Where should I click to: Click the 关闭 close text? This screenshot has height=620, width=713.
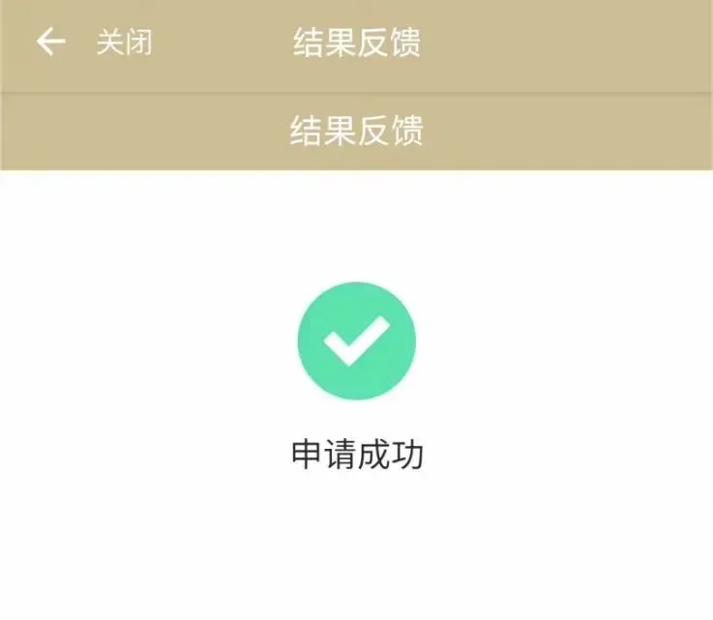coord(124,42)
